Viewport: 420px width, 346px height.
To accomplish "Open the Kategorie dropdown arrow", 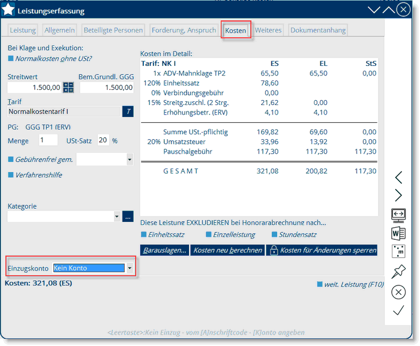I will (117, 216).
